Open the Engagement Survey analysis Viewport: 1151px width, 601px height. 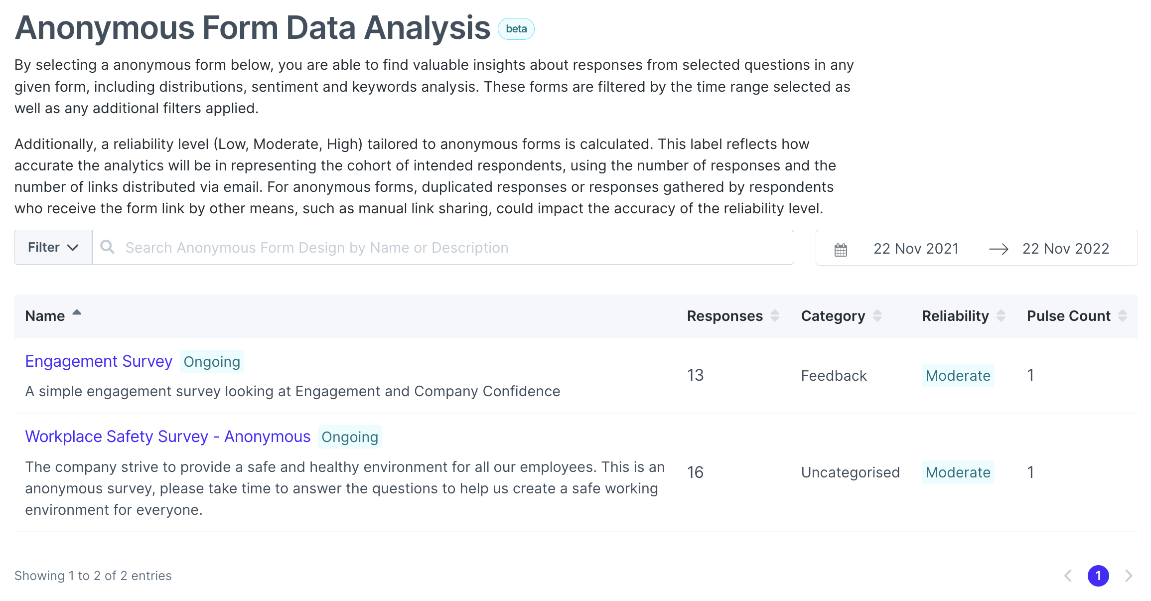[x=98, y=361]
